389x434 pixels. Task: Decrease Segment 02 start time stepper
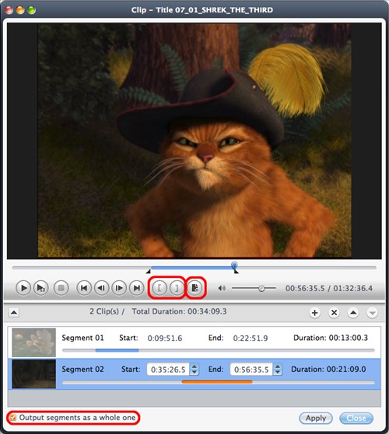194,373
